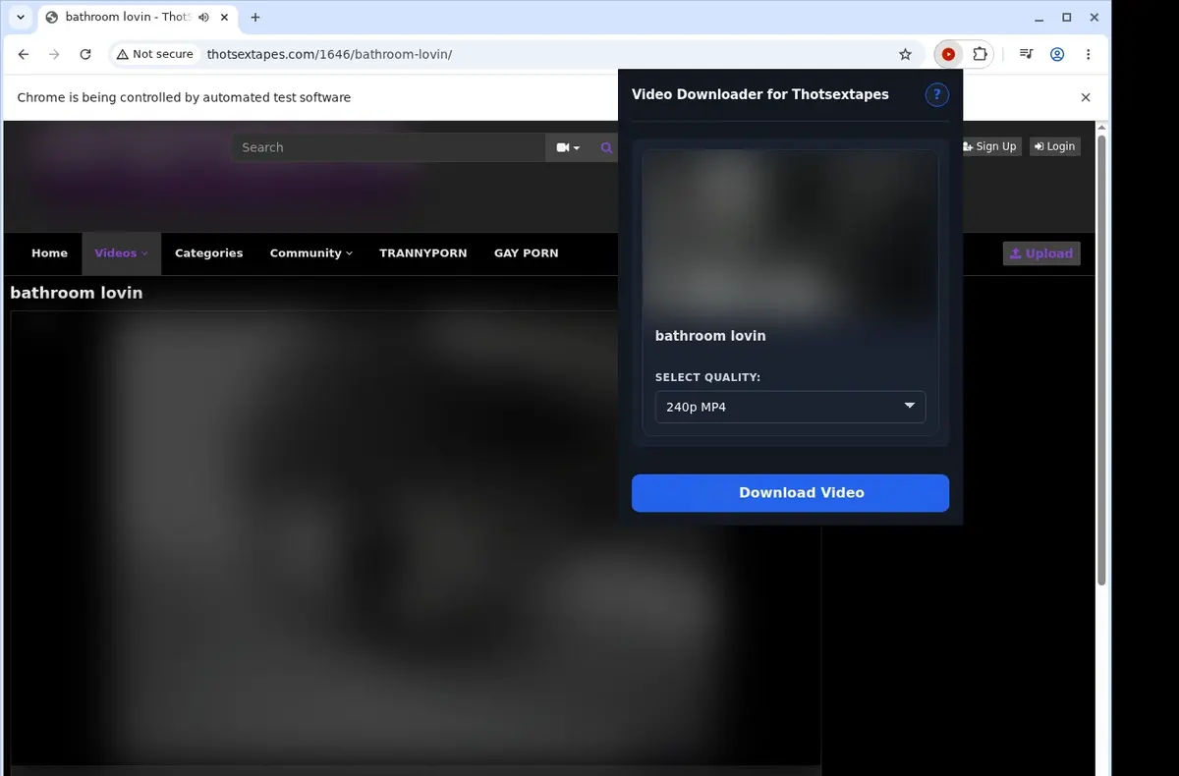This screenshot has height=776, width=1179.
Task: Click 'Video Downloader for Thotsextapes' popup title
Action: (x=760, y=95)
